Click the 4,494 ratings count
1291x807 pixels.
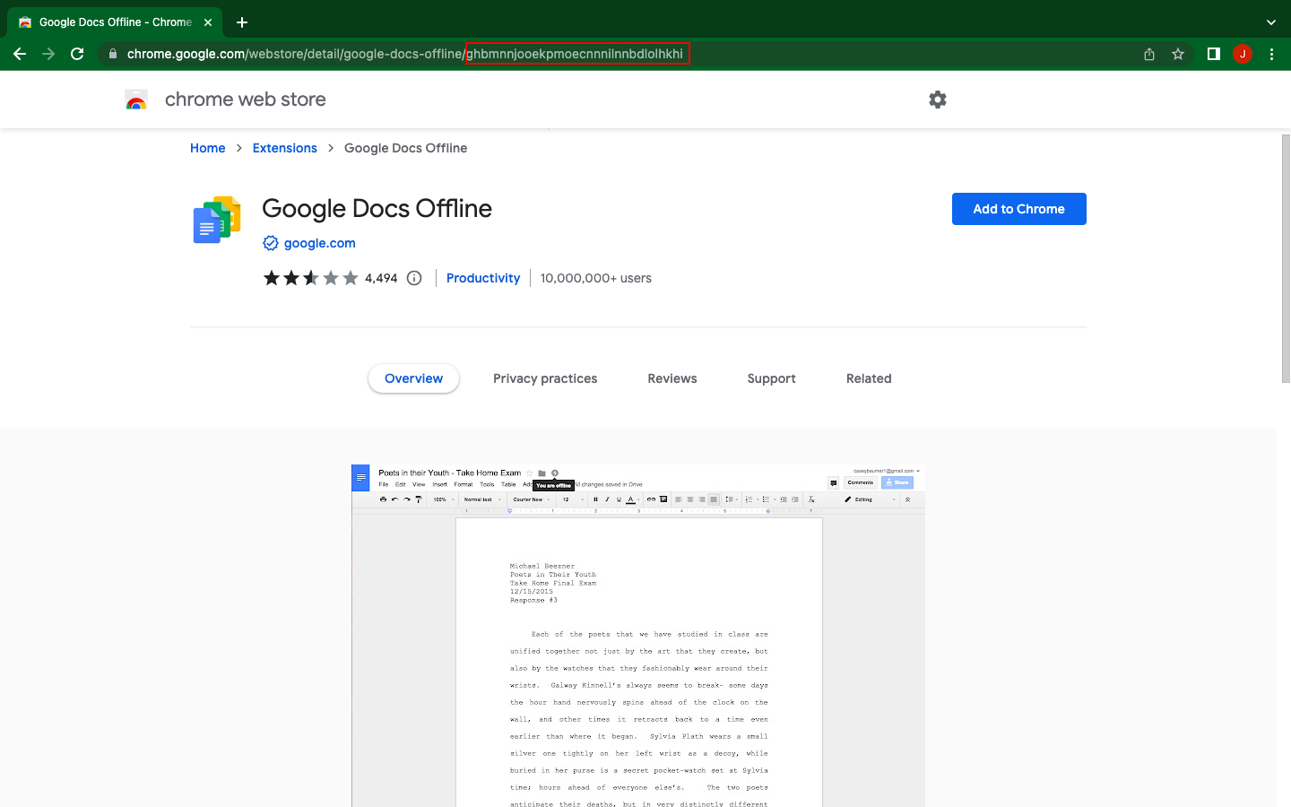[381, 278]
